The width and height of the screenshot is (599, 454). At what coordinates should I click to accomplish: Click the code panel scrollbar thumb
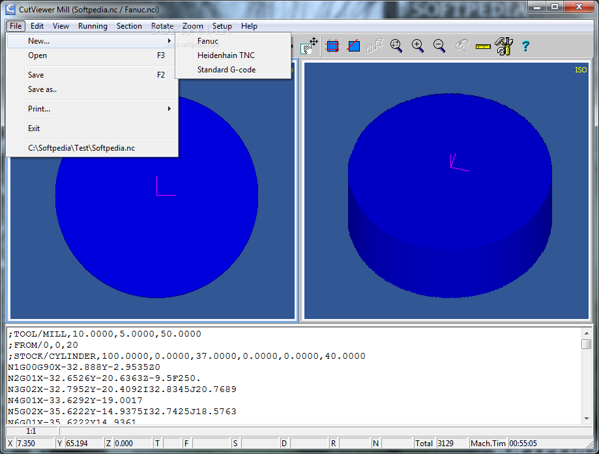click(587, 344)
